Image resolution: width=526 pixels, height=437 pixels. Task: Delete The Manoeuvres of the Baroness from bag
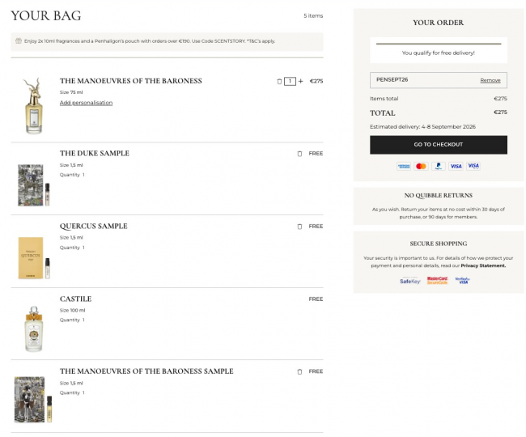click(x=279, y=81)
